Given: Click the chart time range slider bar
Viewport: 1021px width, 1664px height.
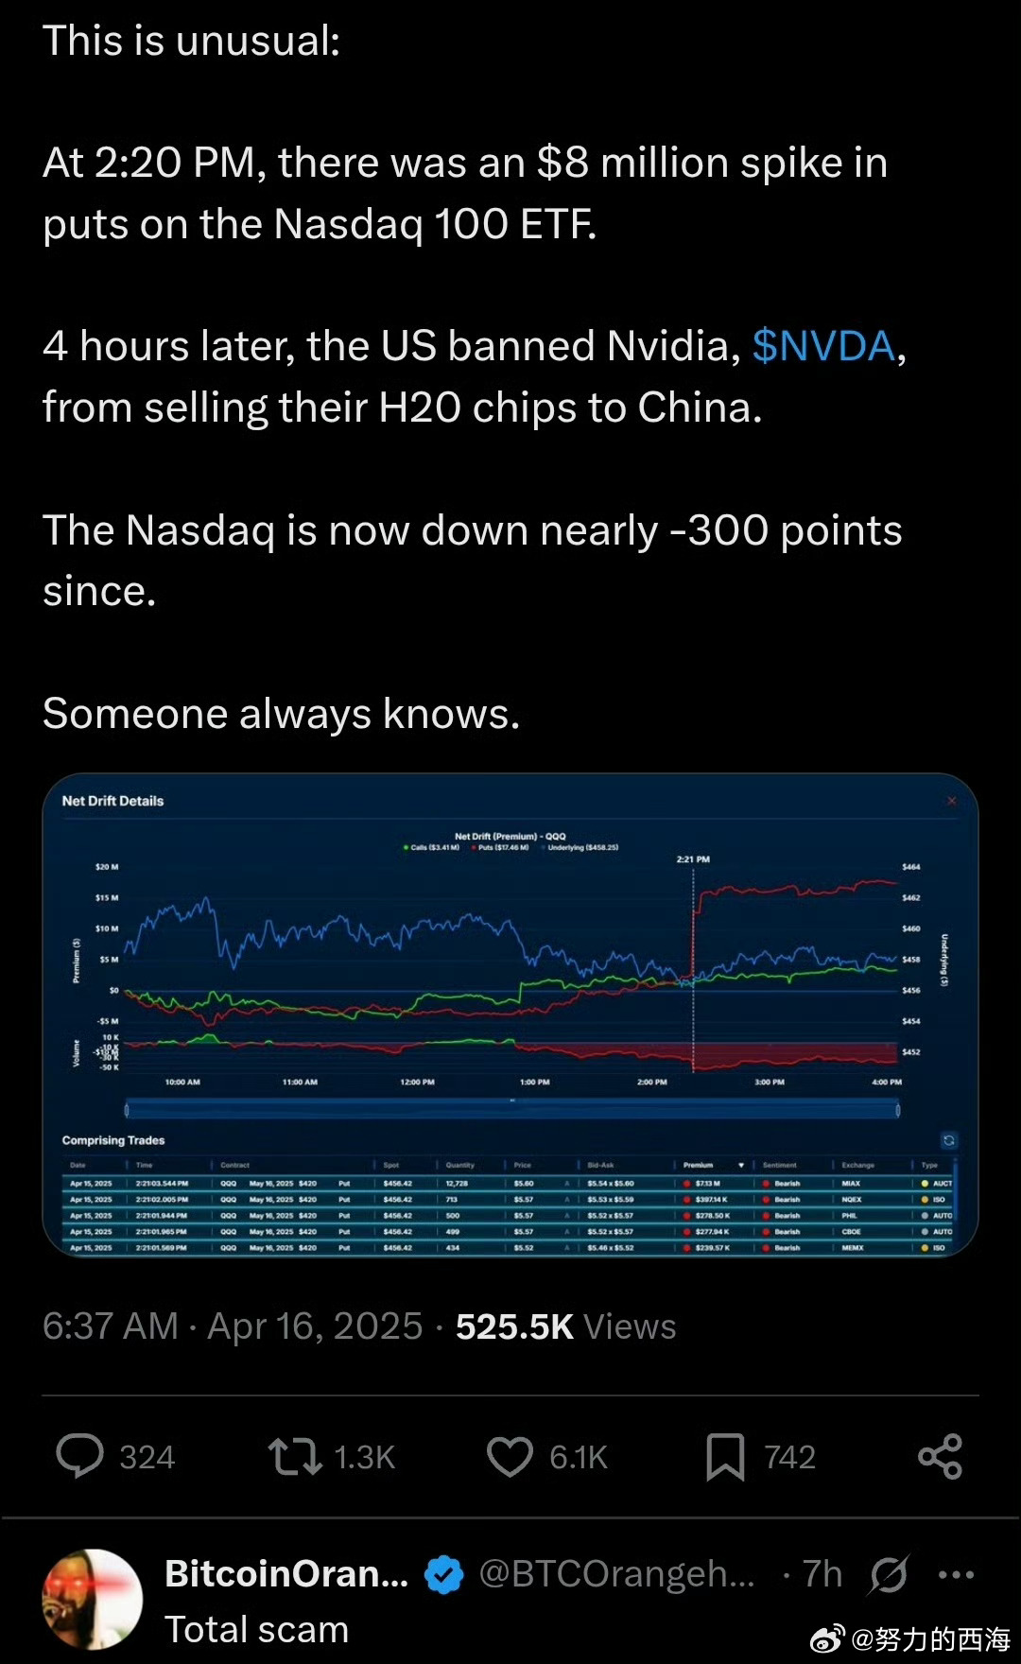Looking at the screenshot, I should 511,1109.
